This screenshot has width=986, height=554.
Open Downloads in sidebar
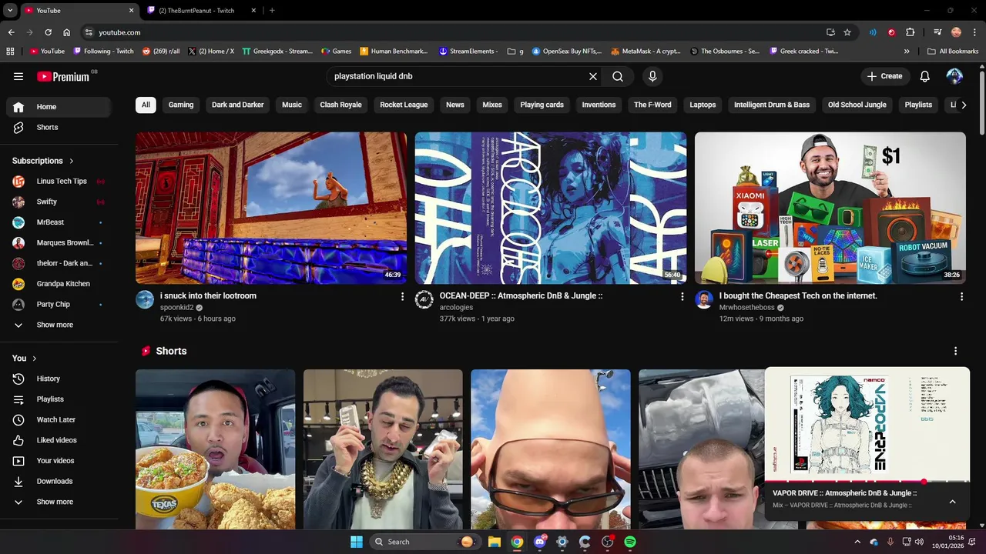(x=59, y=481)
